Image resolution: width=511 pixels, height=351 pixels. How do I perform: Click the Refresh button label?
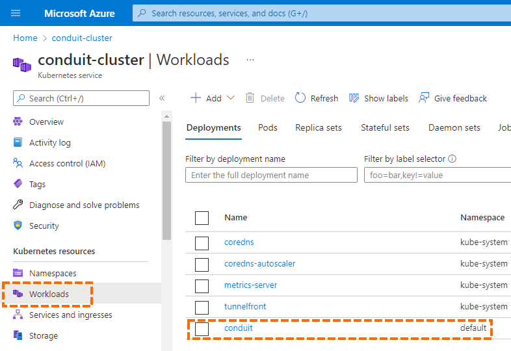pos(324,98)
